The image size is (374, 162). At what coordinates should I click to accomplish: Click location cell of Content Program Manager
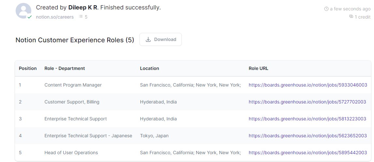(191, 85)
